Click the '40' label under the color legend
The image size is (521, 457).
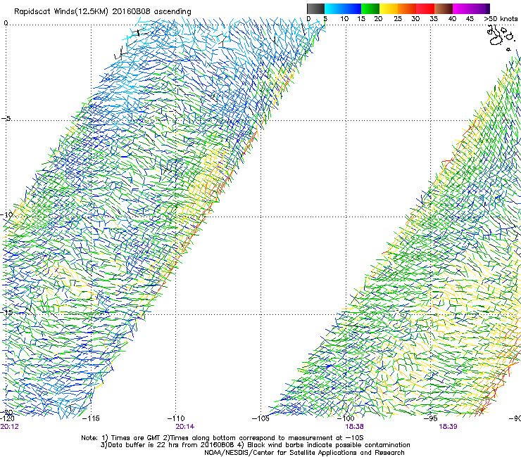pyautogui.click(x=452, y=19)
